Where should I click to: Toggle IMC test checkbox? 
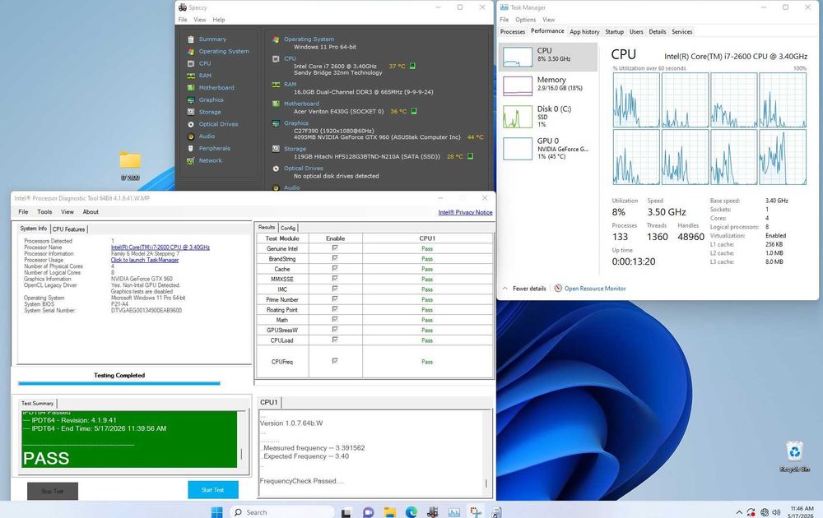(x=335, y=289)
